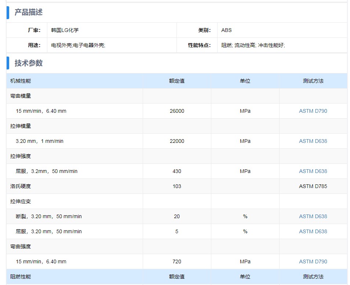Click the 测试方法 header in 机械性能 table
Viewport: 350px width, 285px height.
click(x=313, y=81)
